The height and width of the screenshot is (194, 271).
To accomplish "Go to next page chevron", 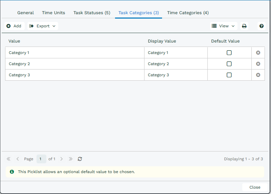I will [x=61, y=159].
